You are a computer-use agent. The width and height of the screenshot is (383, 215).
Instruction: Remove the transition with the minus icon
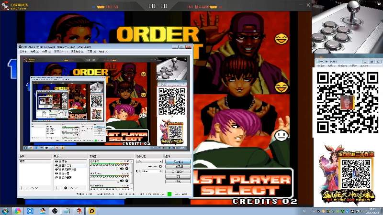coord(155,166)
